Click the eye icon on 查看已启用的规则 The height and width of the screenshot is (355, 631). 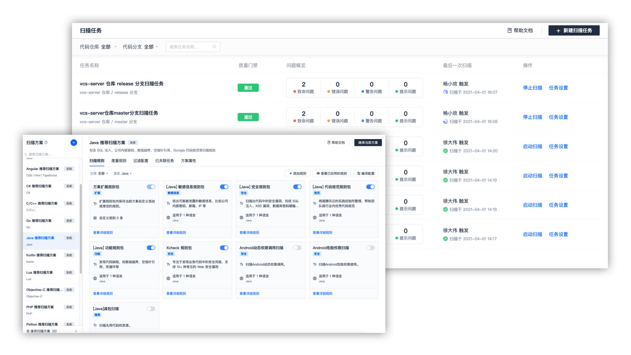click(318, 174)
